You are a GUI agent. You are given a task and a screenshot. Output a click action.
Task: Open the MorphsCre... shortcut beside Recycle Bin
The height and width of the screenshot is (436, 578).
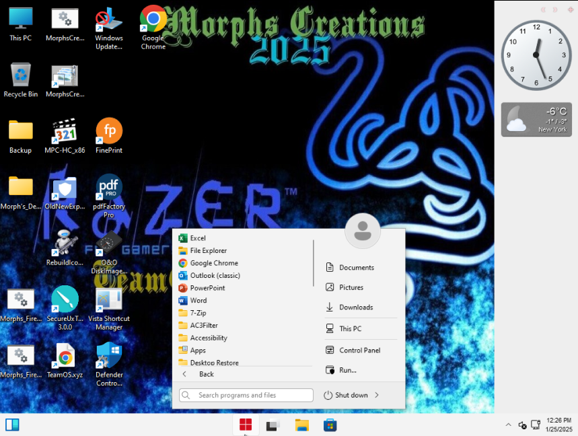pos(65,80)
